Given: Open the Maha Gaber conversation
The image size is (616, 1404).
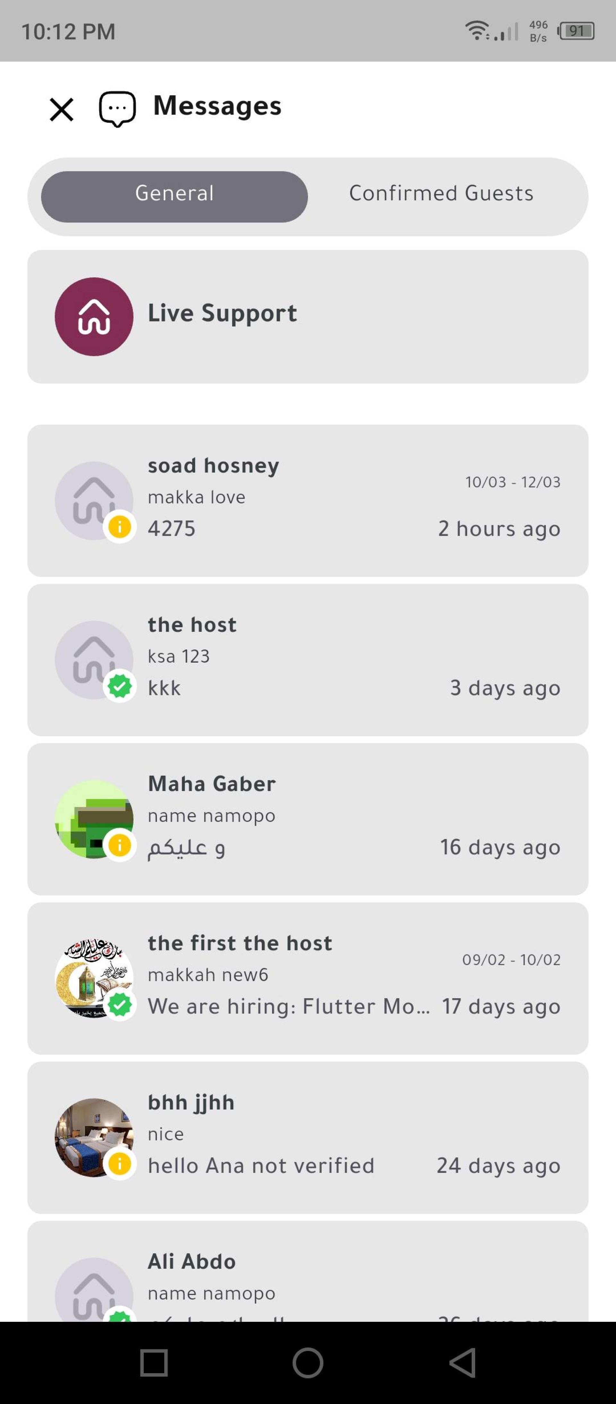Looking at the screenshot, I should click(308, 819).
